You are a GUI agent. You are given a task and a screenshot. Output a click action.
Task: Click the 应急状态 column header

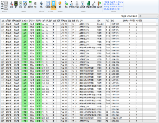(x=25, y=20)
